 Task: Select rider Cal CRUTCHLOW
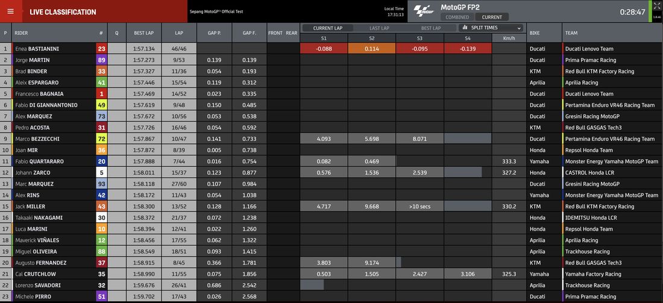pos(36,274)
